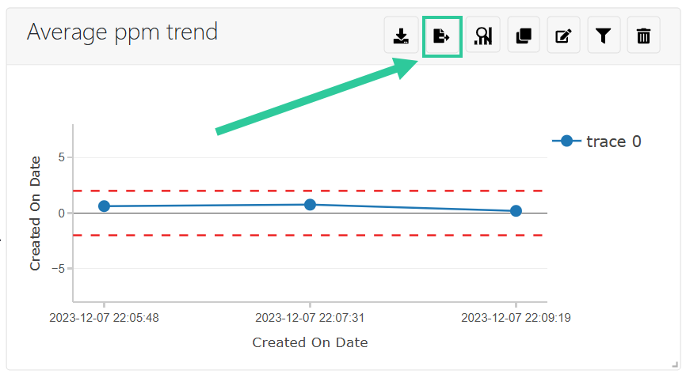Click the y-axis tick label 5
This screenshot has width=686, height=374.
61,157
